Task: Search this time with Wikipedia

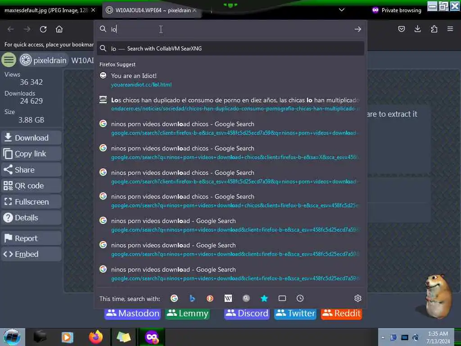Action: pos(228,298)
